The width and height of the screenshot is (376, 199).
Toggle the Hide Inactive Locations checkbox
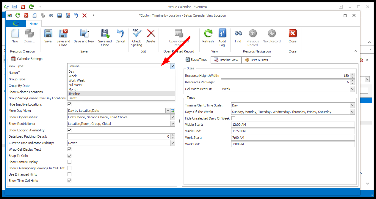pos(69,104)
